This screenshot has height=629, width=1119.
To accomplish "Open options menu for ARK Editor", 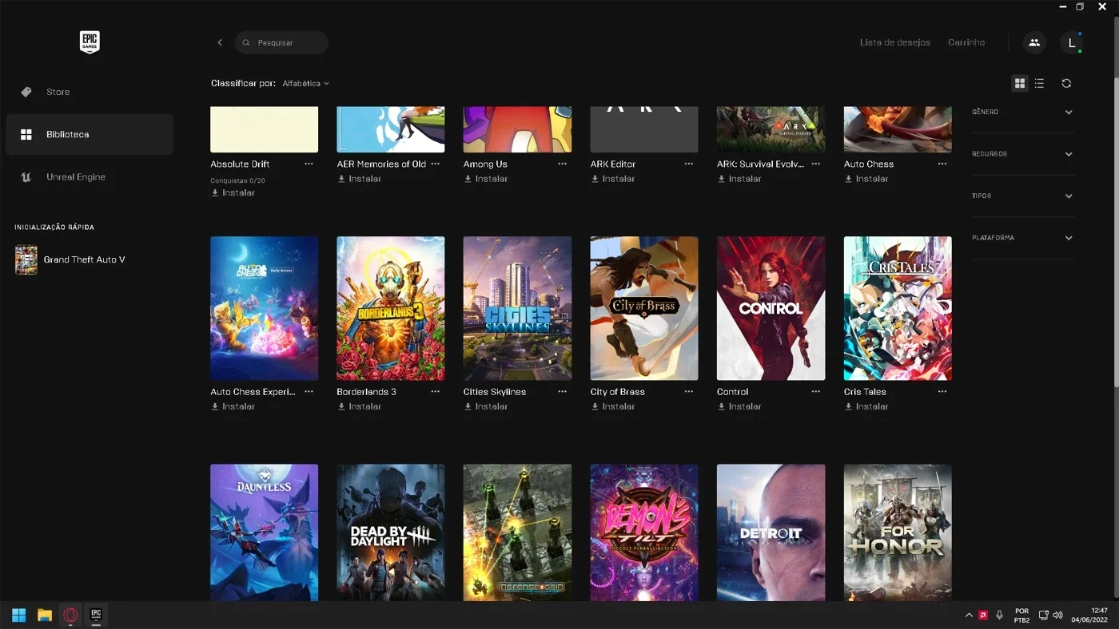I will coord(689,164).
